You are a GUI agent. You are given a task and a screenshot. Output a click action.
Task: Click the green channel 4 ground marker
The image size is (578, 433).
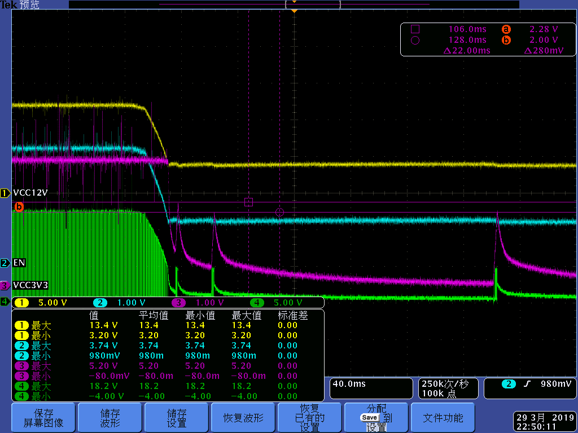[x=5, y=302]
